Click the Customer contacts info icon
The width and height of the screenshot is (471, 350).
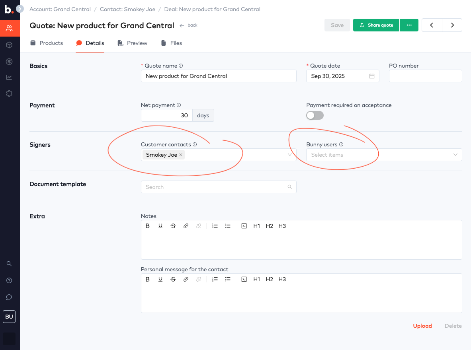click(195, 144)
